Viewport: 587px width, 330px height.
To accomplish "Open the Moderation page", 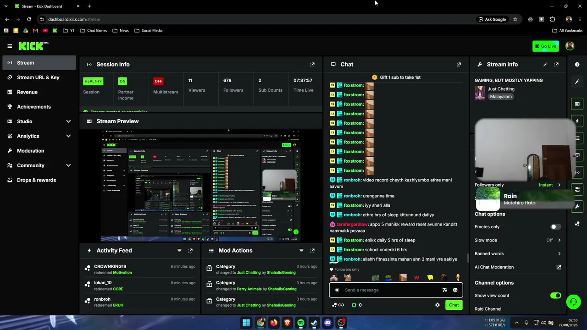I will pos(39,151).
